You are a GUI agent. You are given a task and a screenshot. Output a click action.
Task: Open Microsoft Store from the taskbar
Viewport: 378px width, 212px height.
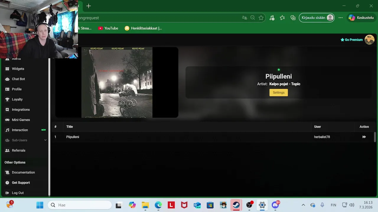click(x=210, y=205)
